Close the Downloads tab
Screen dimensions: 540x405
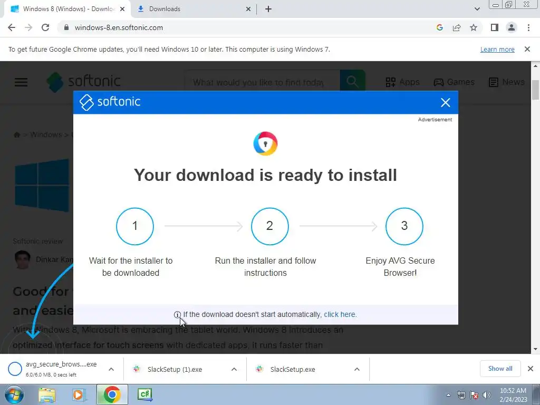pos(248,9)
